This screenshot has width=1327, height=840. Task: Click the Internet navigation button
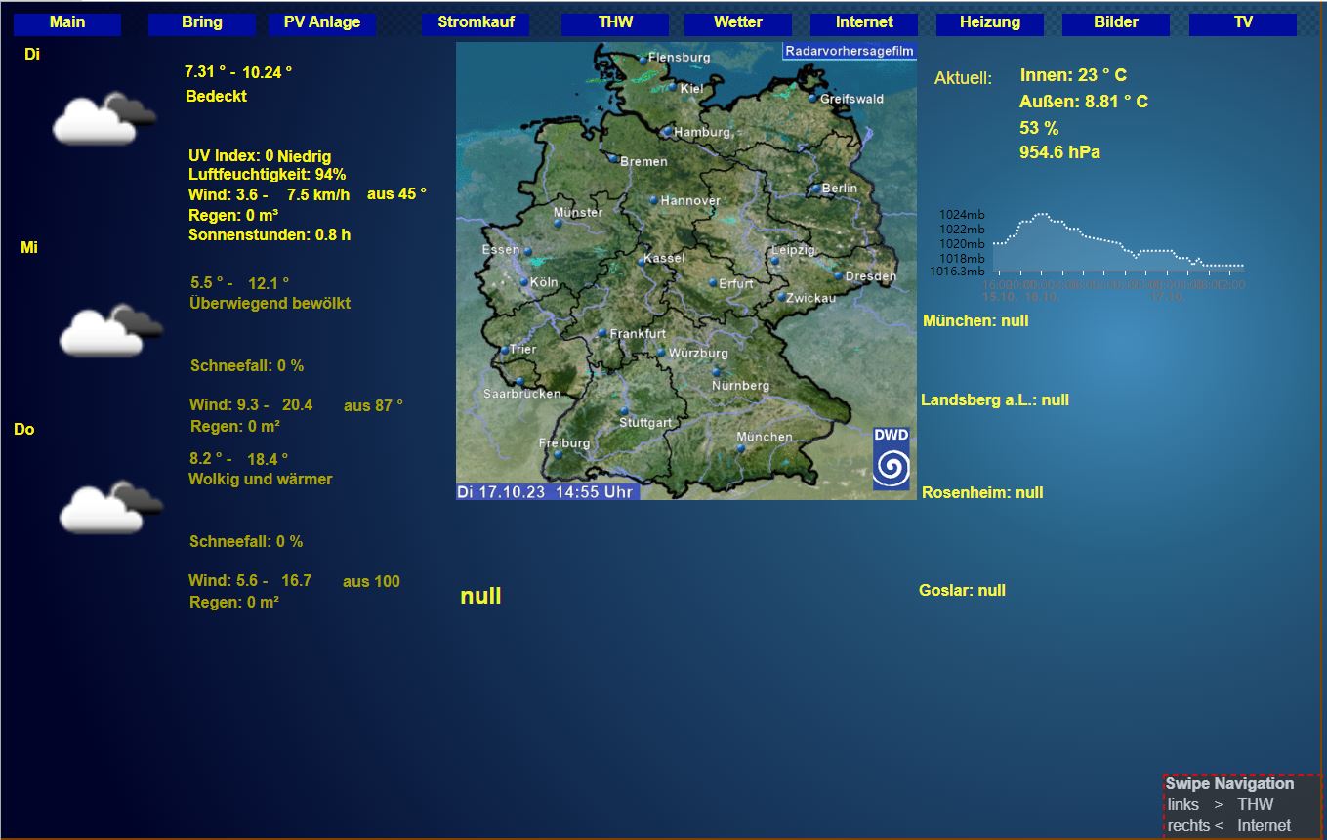[x=864, y=22]
